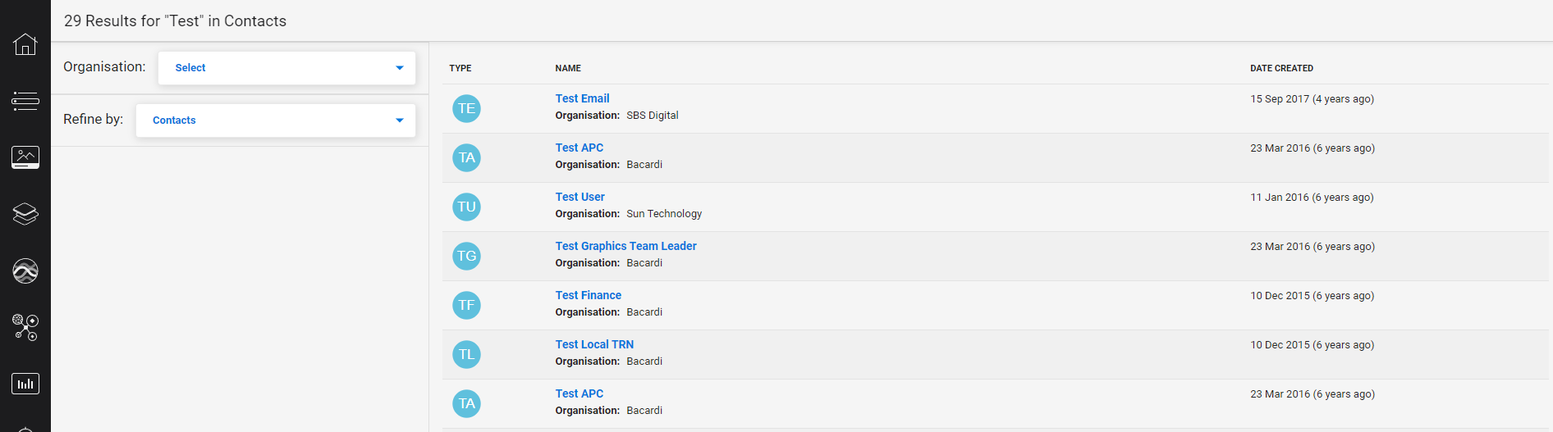Click the wavy circle sidebar icon

click(x=25, y=271)
